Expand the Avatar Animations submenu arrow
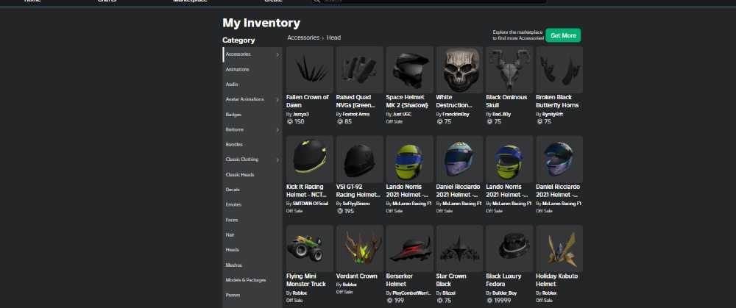 point(277,100)
